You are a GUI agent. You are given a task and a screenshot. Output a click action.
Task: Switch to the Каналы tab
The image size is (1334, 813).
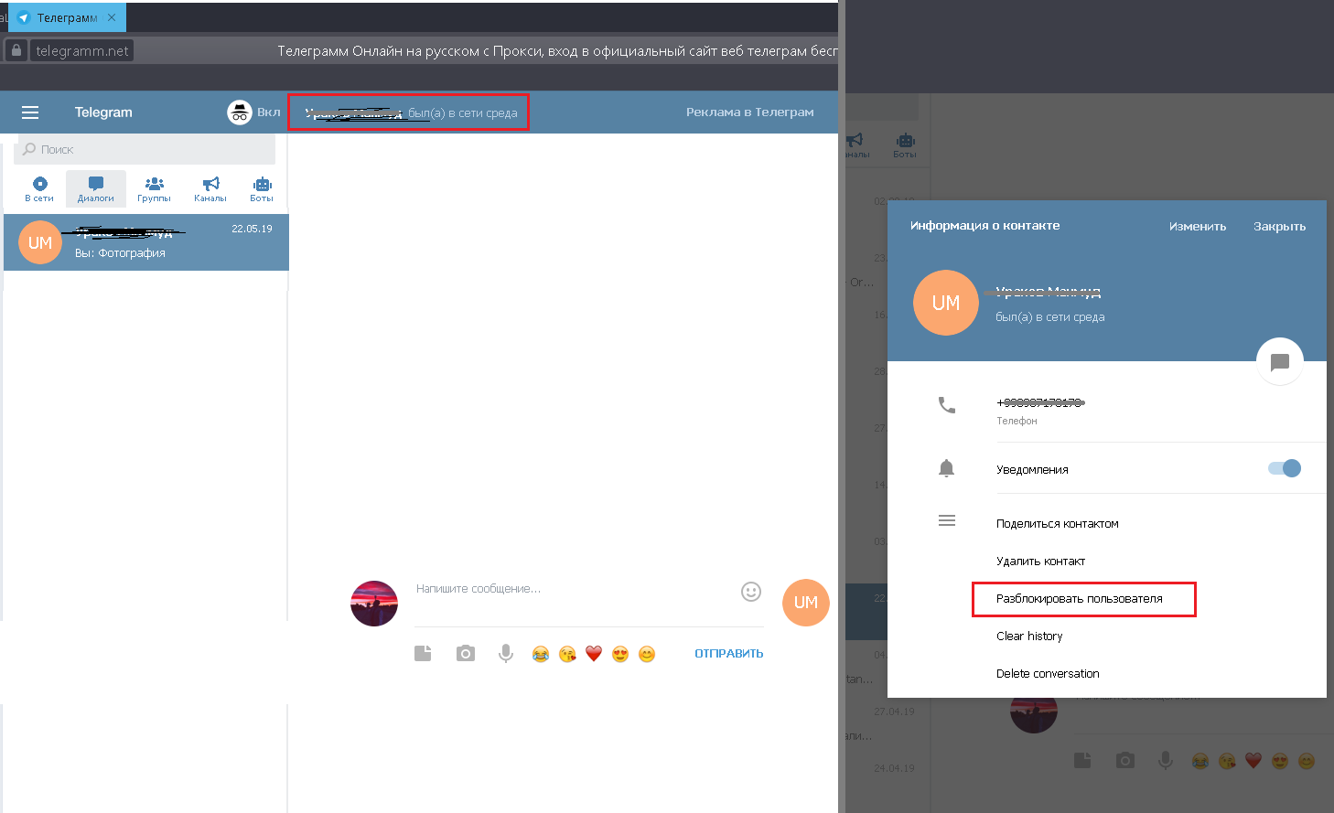pyautogui.click(x=210, y=189)
